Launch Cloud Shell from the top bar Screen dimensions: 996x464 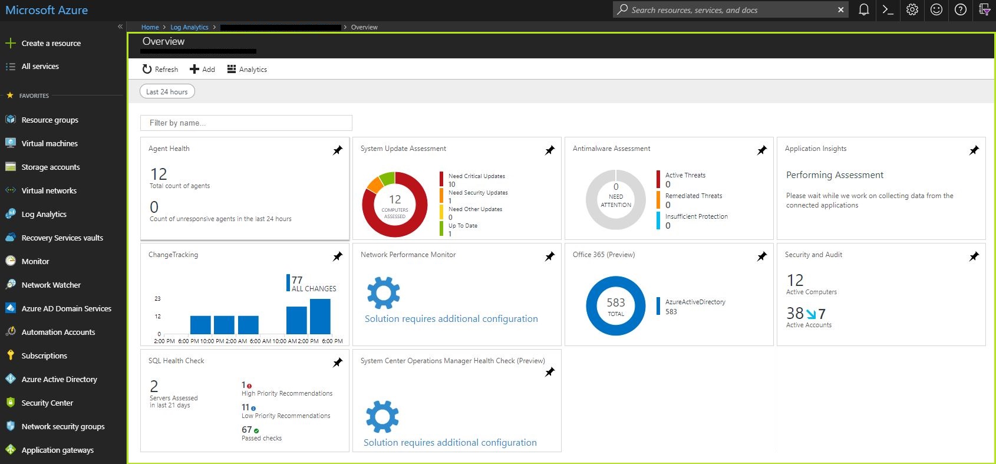pyautogui.click(x=888, y=9)
